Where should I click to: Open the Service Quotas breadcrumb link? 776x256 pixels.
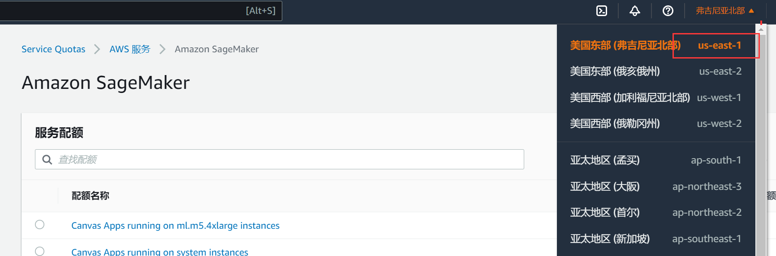point(53,49)
